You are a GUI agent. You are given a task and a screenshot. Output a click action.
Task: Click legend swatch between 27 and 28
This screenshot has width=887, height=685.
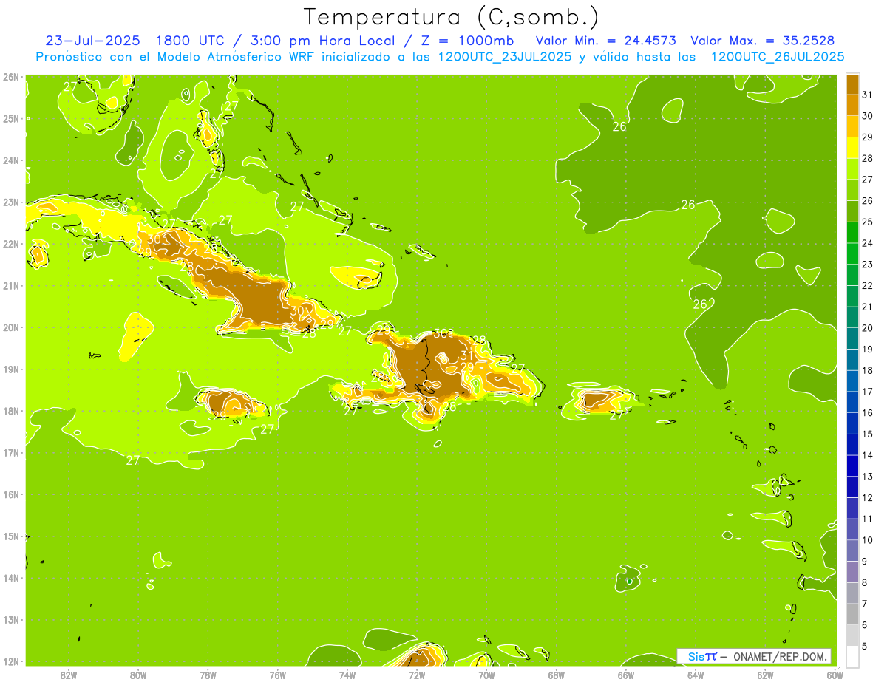coord(852,168)
